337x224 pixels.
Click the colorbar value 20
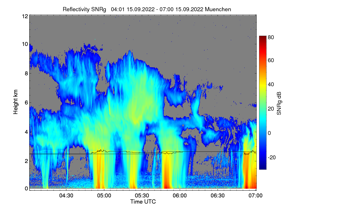tap(271, 109)
